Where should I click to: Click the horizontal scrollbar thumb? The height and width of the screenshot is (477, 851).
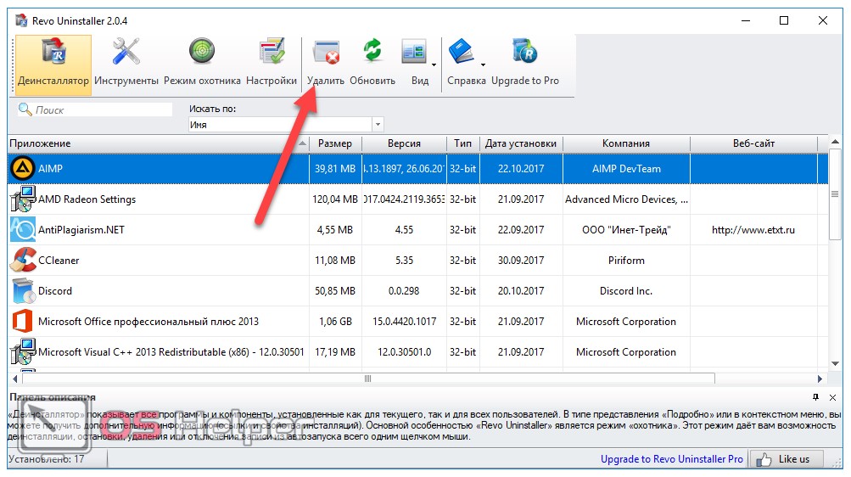pos(367,379)
